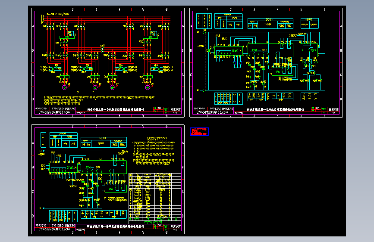Click the 1M motor symbol on sheet one

(64, 88)
